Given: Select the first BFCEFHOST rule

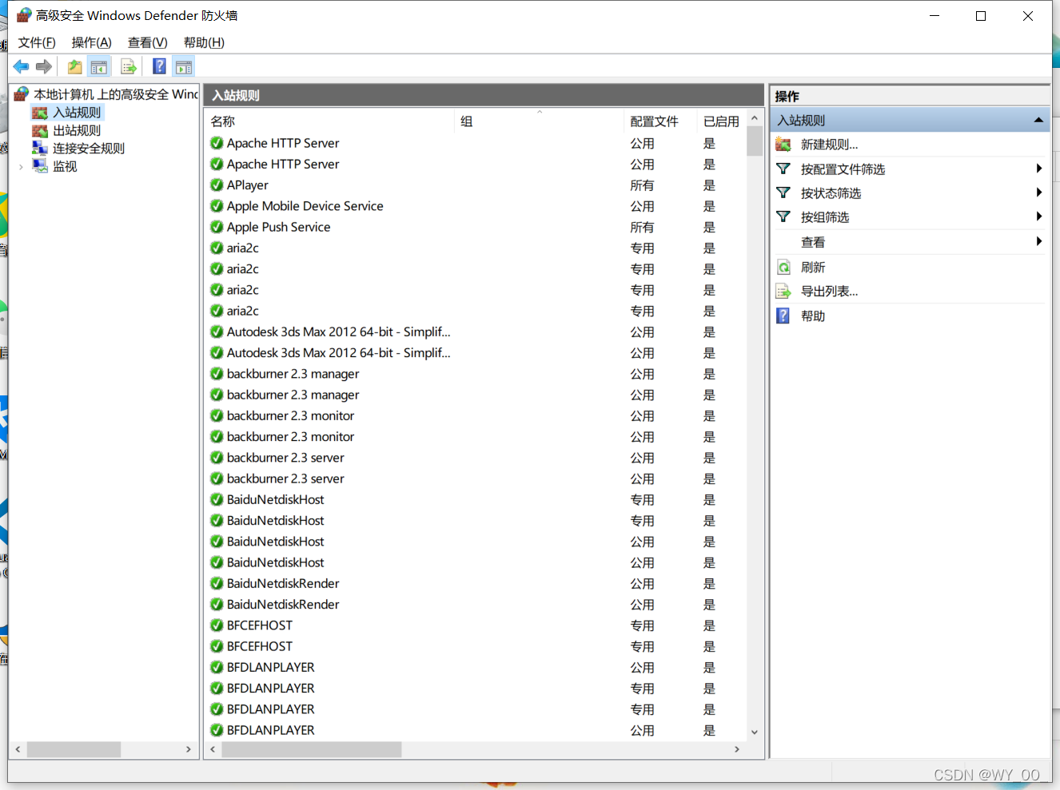Looking at the screenshot, I should point(475,625).
